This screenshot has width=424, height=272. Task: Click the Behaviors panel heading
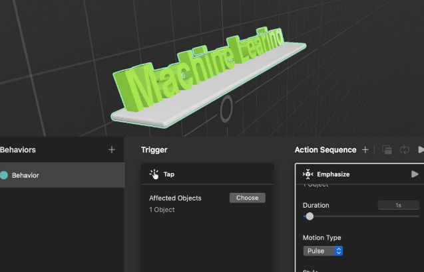pos(18,150)
